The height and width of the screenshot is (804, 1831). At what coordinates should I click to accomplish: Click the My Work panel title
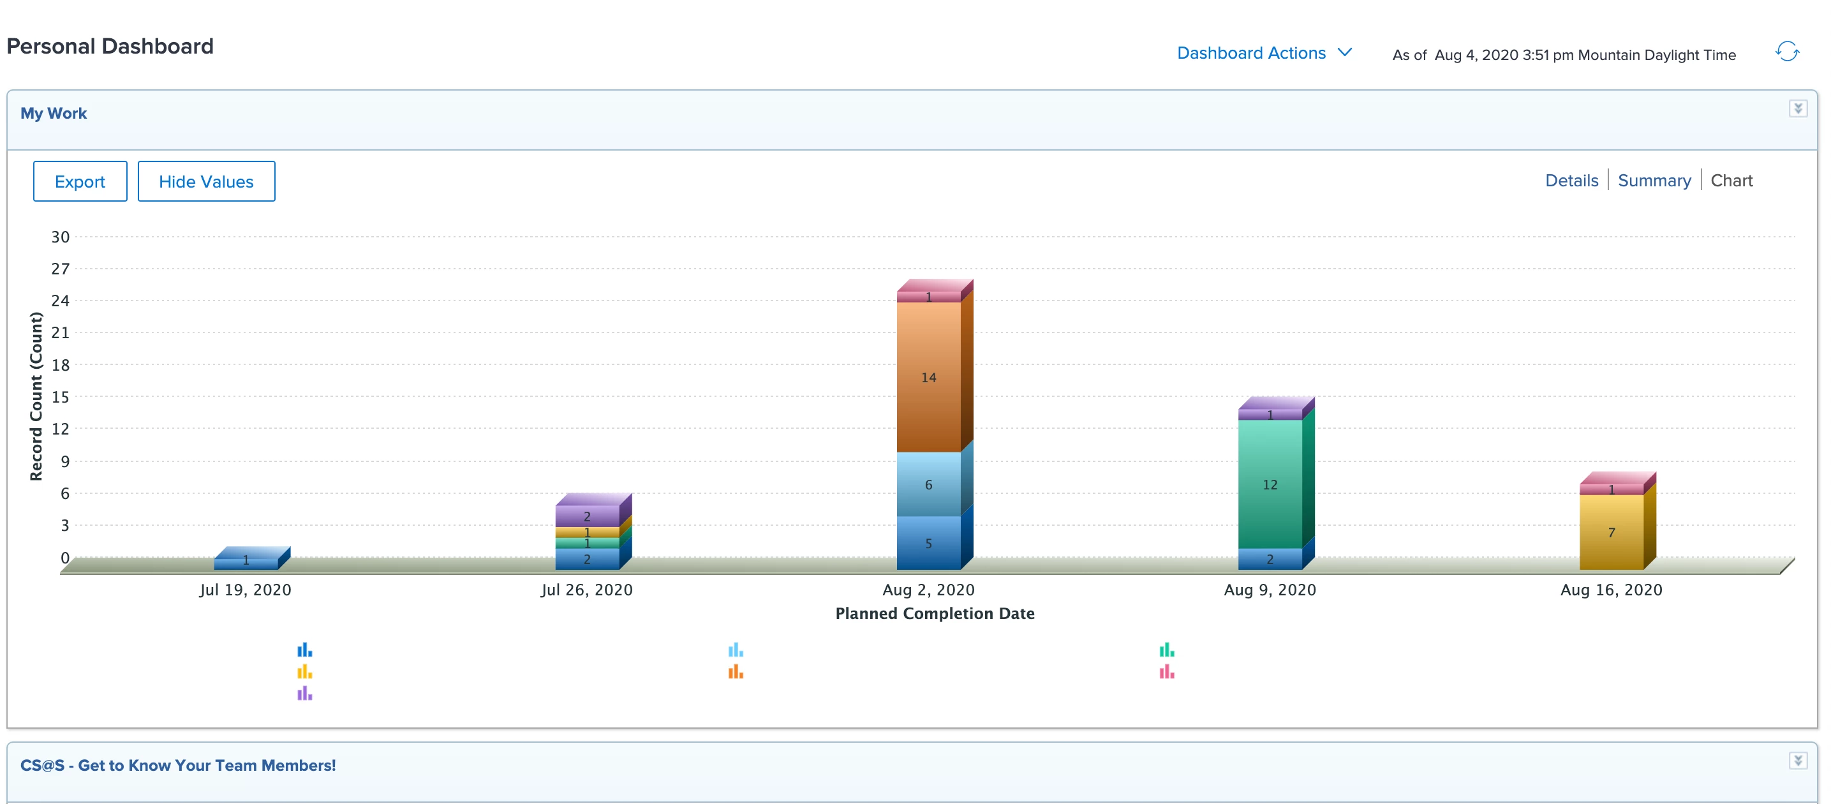point(54,114)
